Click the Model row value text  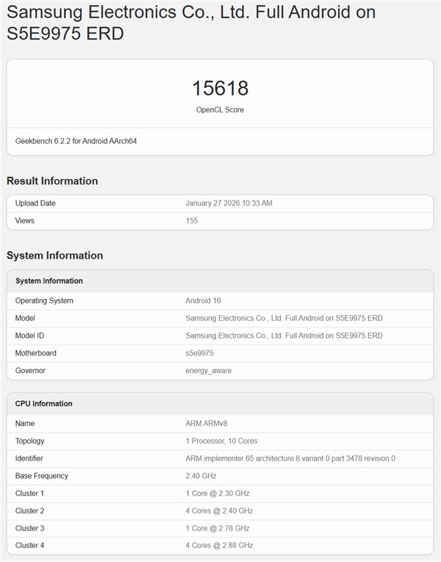point(284,318)
